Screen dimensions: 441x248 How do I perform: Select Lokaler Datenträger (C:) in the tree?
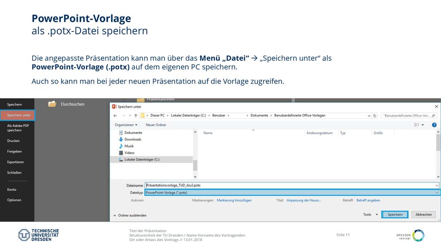142,159
